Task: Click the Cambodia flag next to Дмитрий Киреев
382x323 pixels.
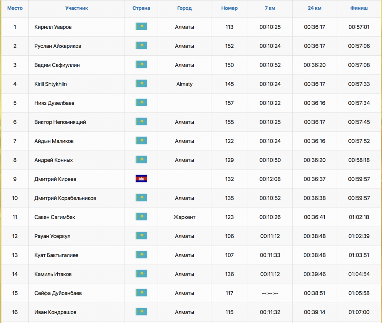Action: coord(141,179)
